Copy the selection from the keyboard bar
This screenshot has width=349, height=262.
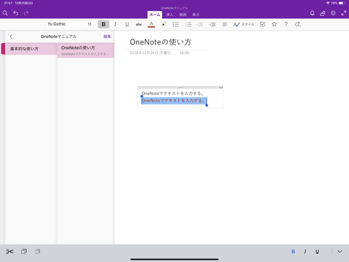tap(24, 252)
